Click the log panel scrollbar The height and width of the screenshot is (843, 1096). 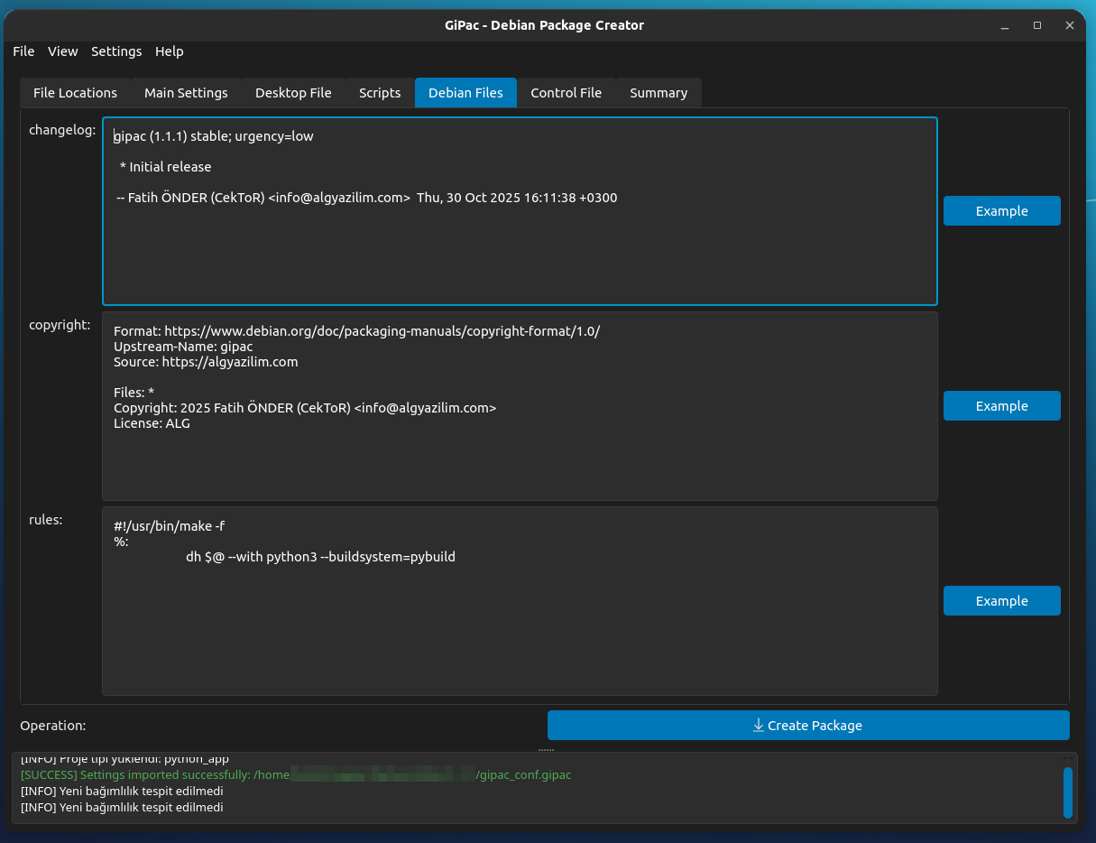click(1068, 792)
